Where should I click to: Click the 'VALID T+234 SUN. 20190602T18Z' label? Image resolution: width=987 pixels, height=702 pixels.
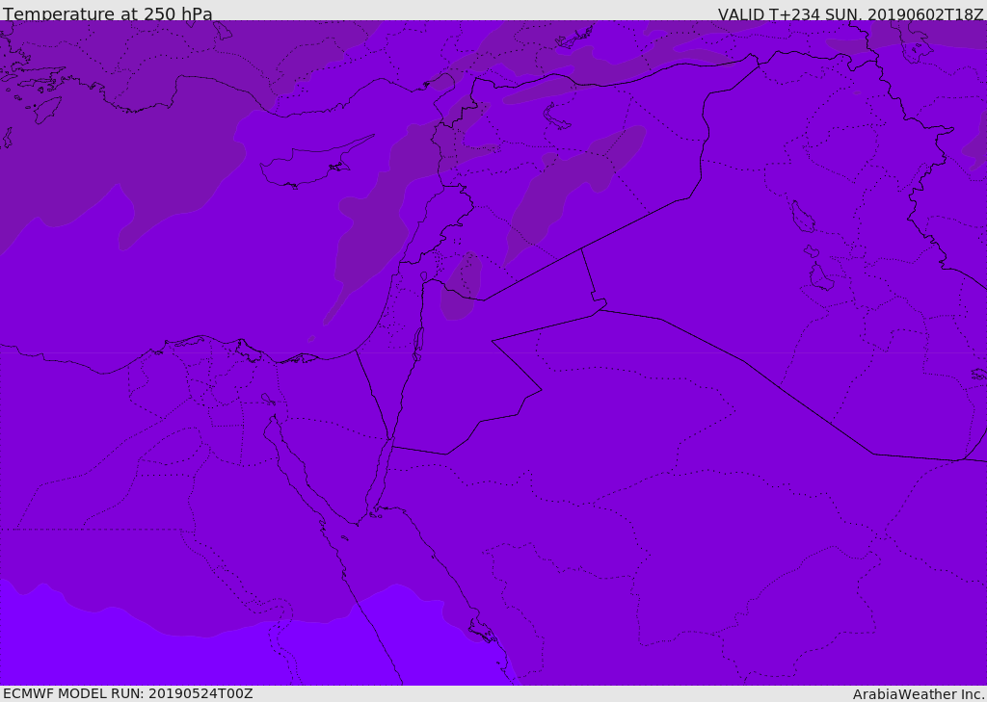(851, 13)
